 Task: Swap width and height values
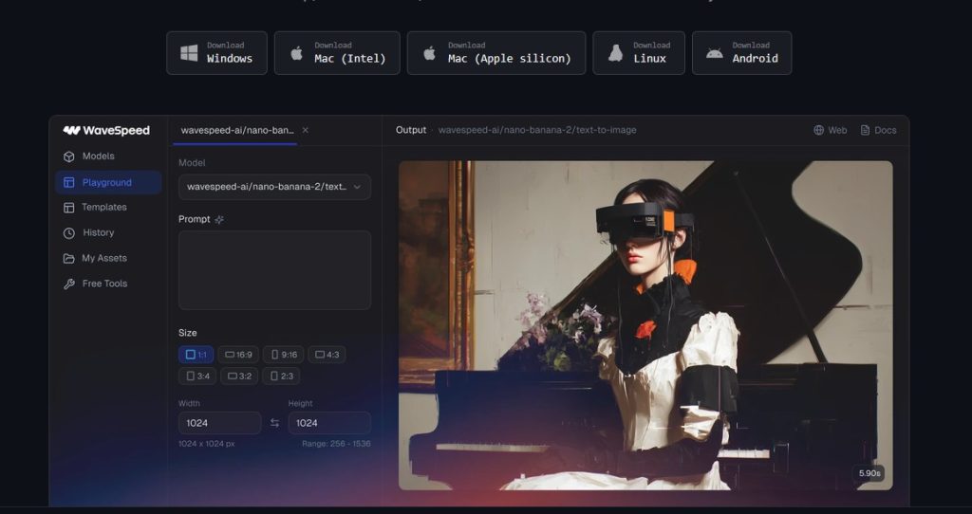coord(274,423)
